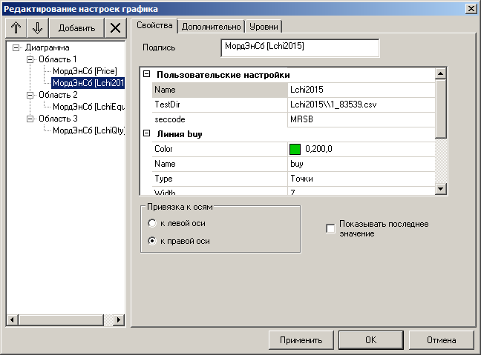Click the green buy line color swatch

click(295, 149)
